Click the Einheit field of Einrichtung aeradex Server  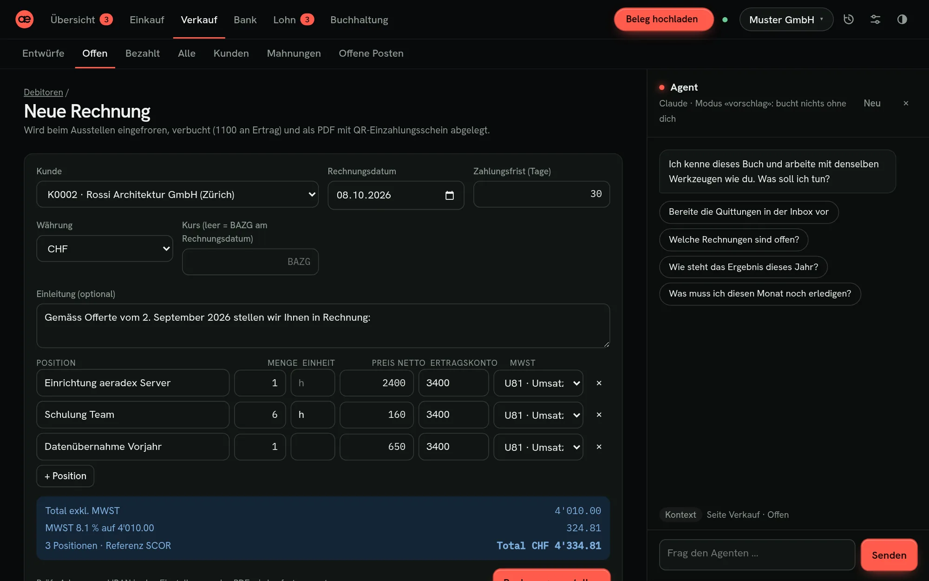313,383
